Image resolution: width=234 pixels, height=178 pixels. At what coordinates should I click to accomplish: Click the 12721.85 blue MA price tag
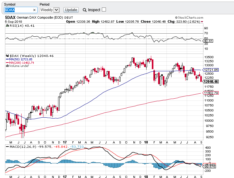(211, 70)
